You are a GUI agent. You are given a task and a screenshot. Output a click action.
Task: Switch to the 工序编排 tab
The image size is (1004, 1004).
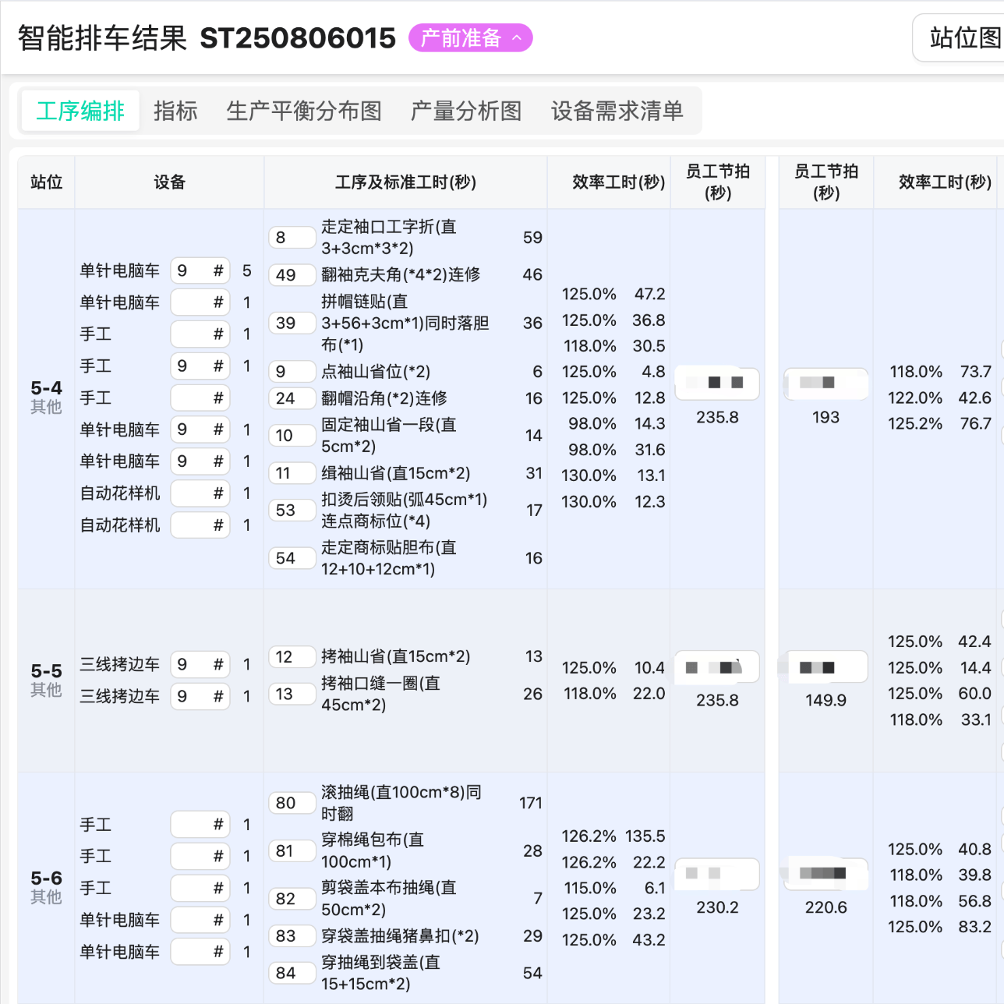pyautogui.click(x=80, y=111)
